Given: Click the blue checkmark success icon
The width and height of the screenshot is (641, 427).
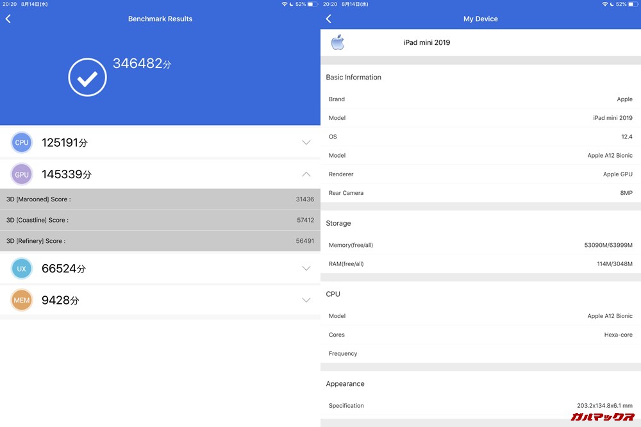Looking at the screenshot, I should (x=87, y=77).
